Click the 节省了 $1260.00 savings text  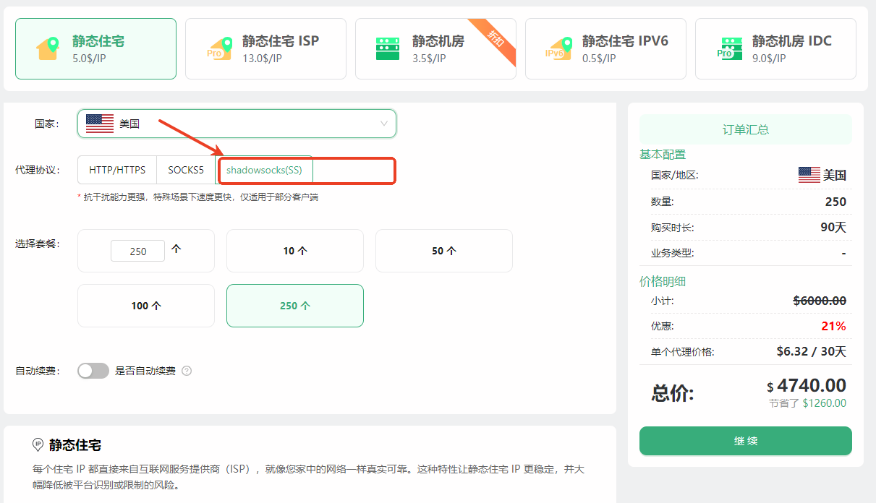pos(807,403)
